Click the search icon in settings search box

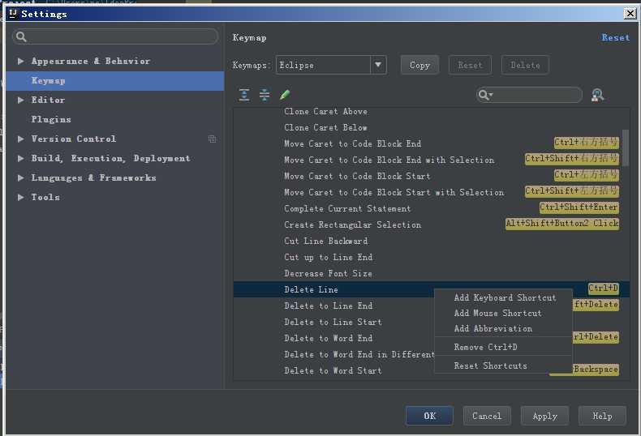click(x=21, y=37)
